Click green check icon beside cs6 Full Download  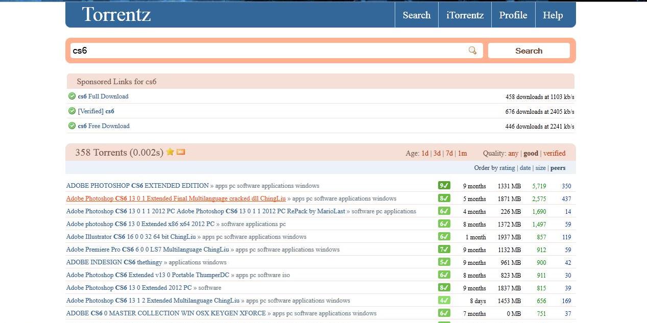72,96
